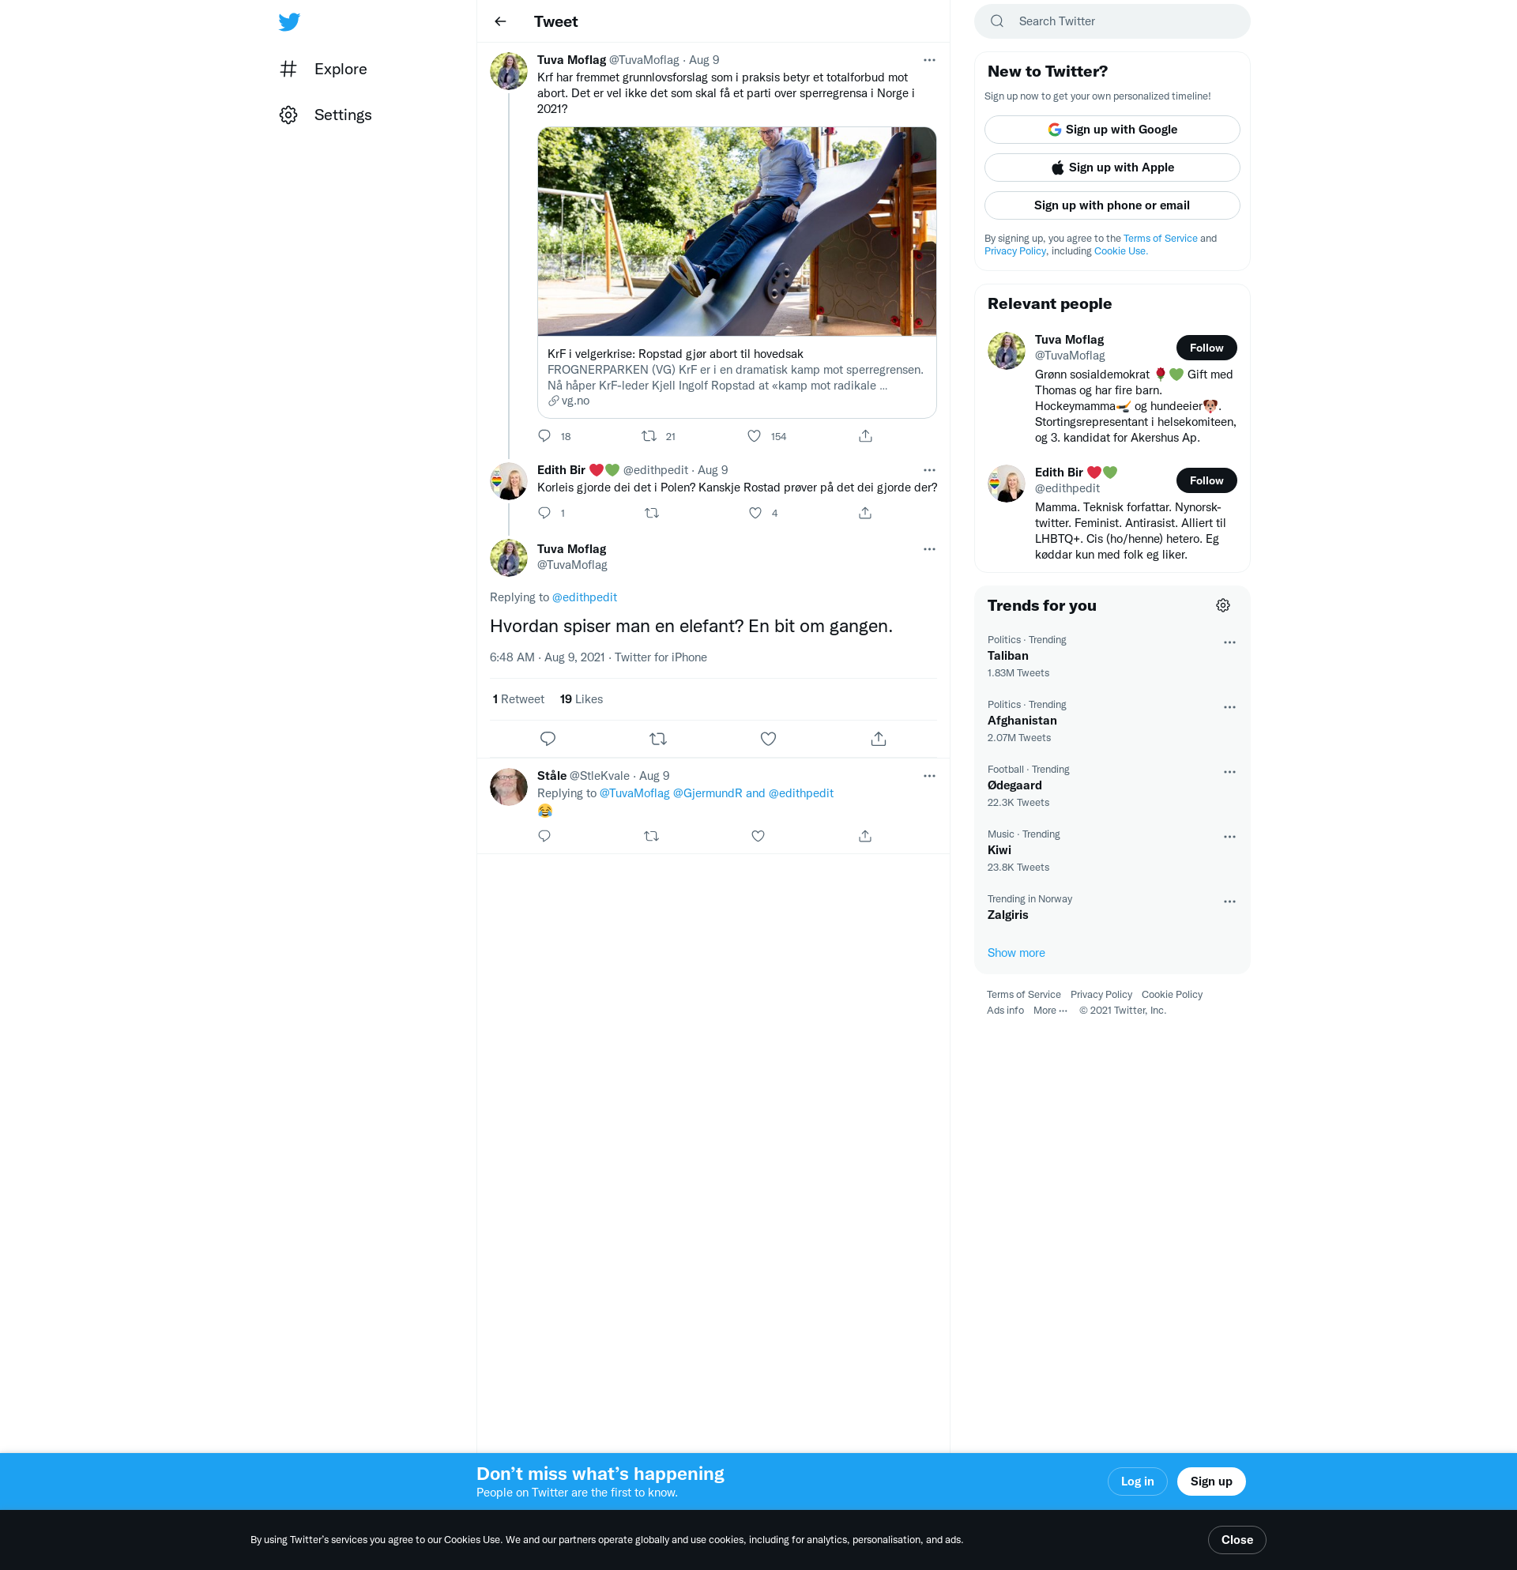Open more options for the Ødegaard trend
This screenshot has width=1517, height=1570.
pos(1229,772)
